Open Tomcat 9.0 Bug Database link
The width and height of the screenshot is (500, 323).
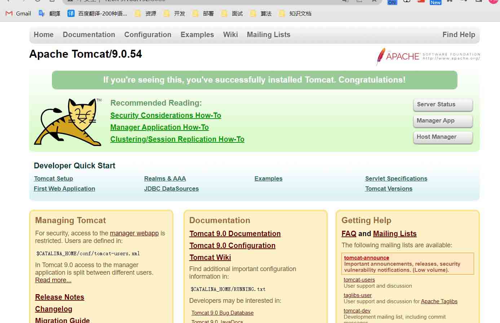222,313
